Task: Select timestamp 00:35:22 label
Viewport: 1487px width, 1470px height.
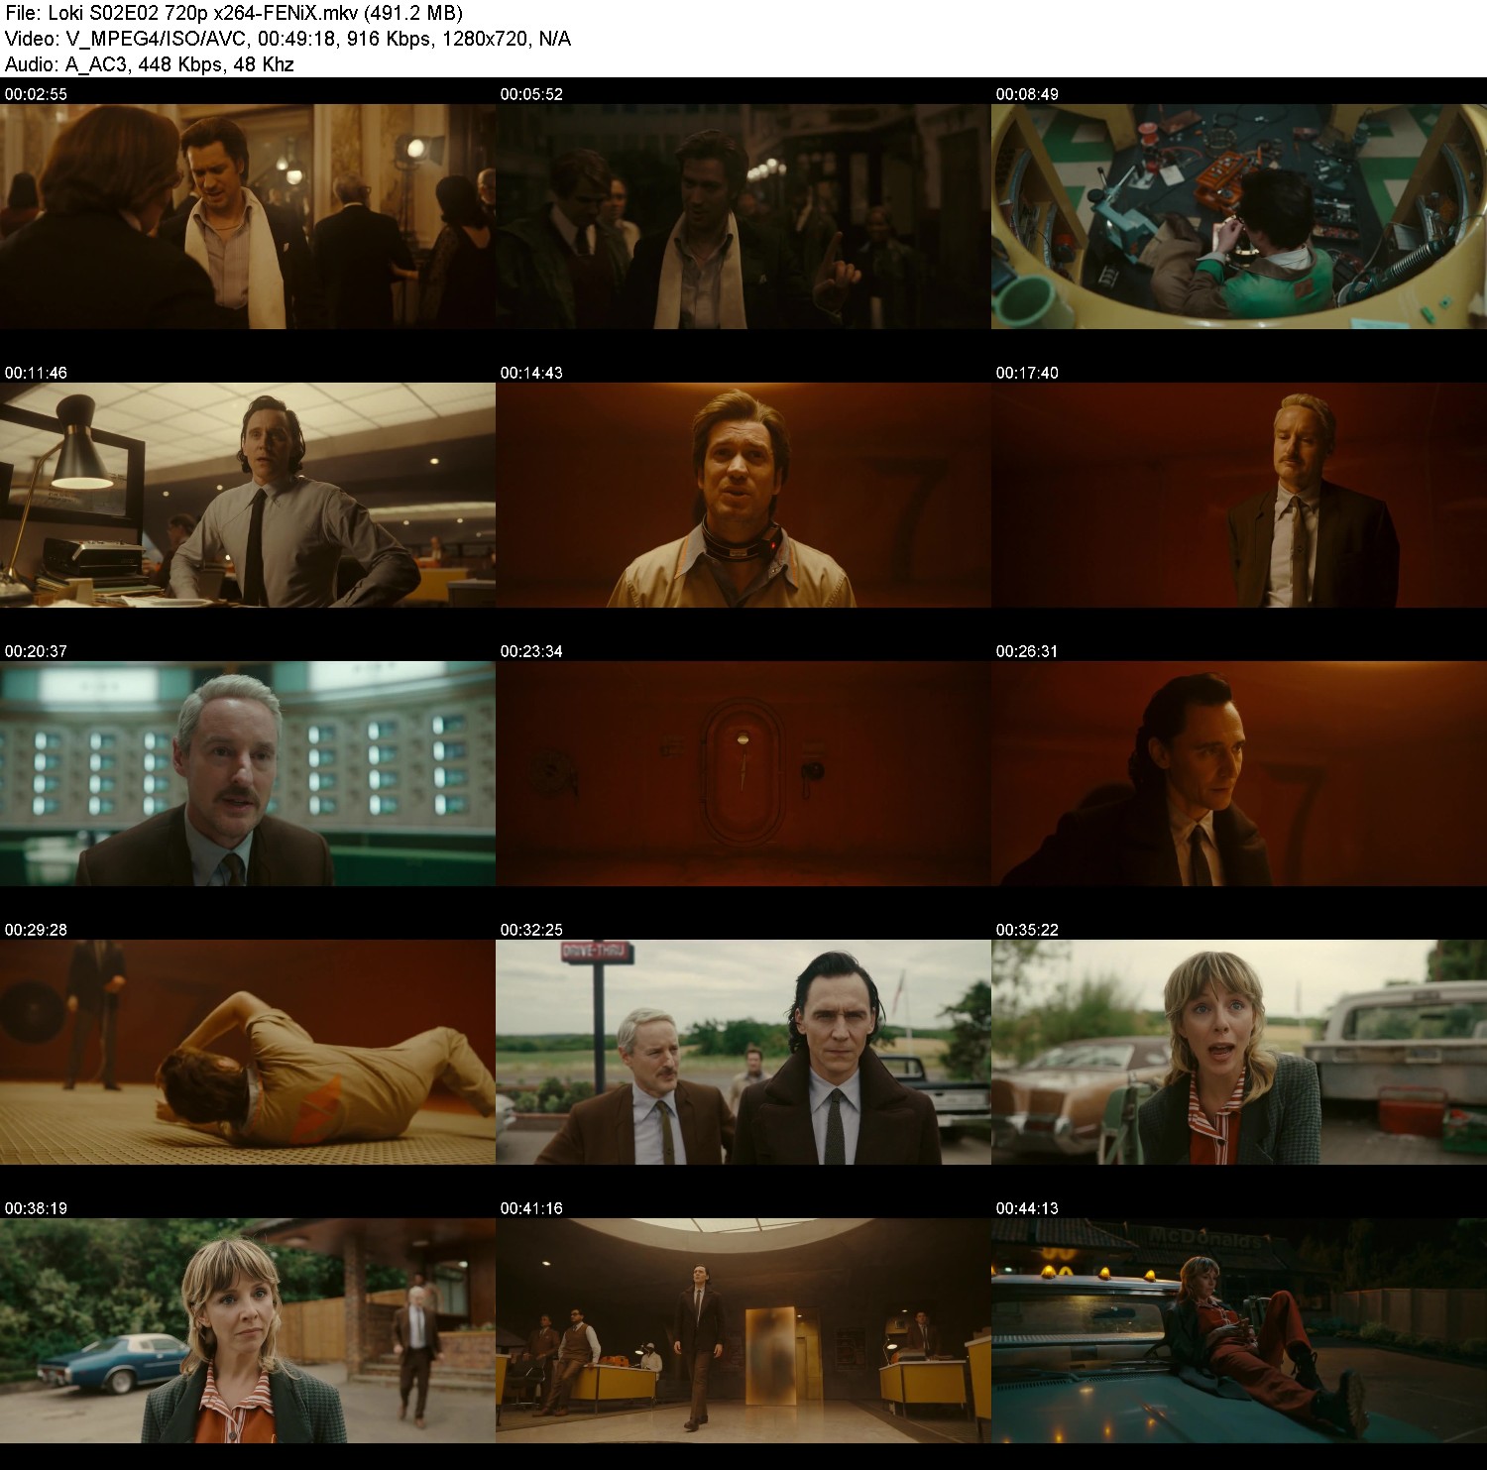Action: point(1027,930)
